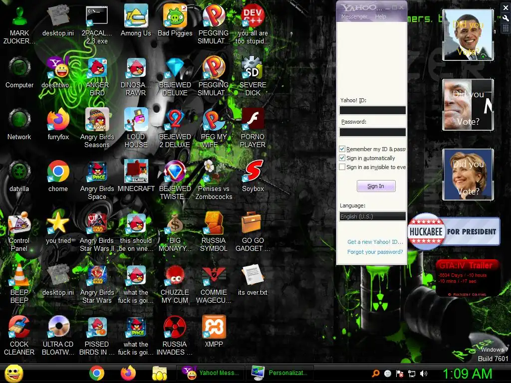This screenshot has width=511, height=383.
Task: Click the orange search tray icon
Action: click(376, 374)
